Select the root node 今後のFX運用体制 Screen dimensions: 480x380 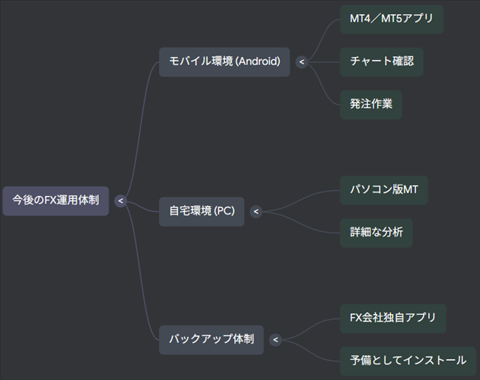56,200
